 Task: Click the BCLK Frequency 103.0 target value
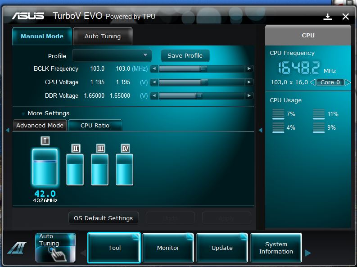point(123,68)
